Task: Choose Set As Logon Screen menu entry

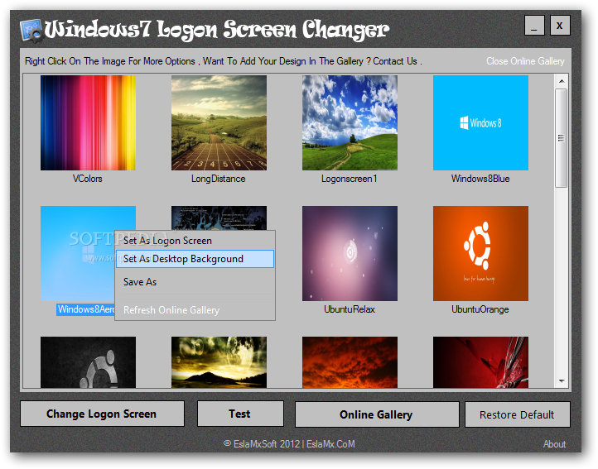Action: coord(195,241)
